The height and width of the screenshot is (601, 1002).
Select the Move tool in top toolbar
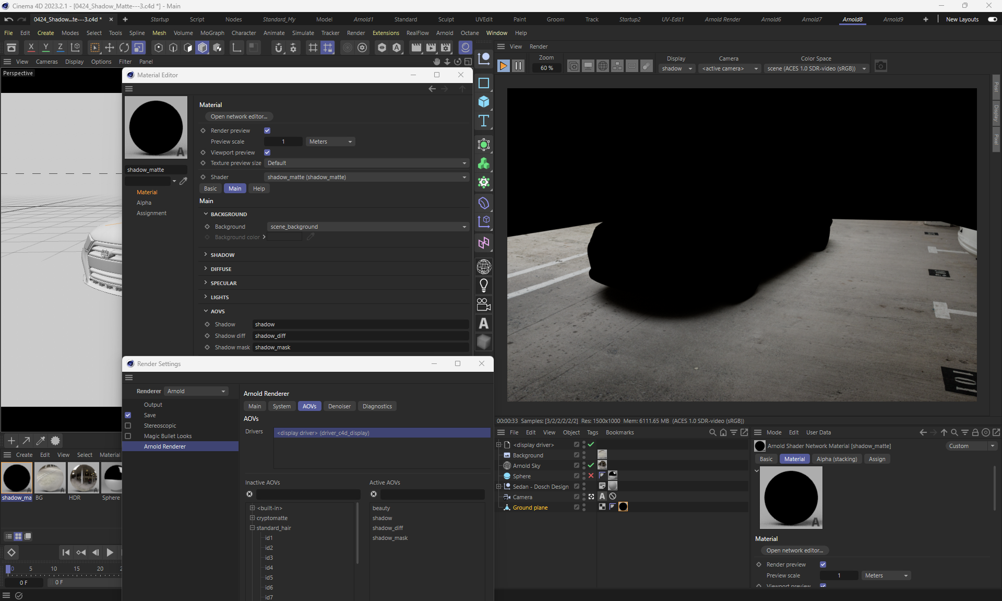pos(110,48)
